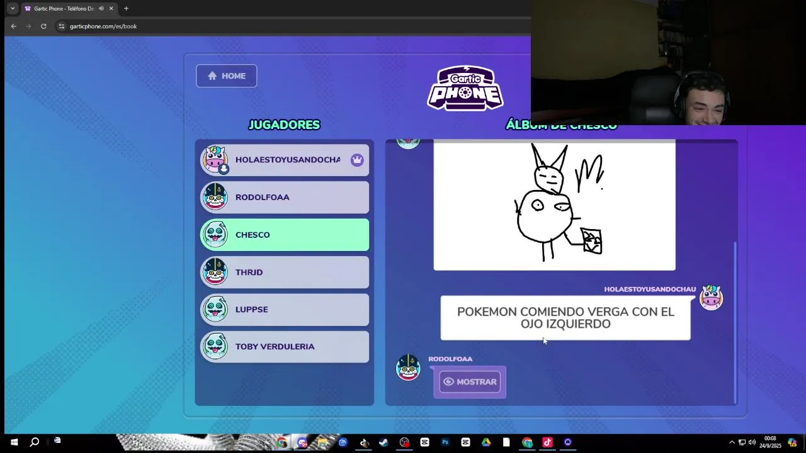Click THRJD's avatar in the players list
The width and height of the screenshot is (806, 453).
pyautogui.click(x=215, y=272)
